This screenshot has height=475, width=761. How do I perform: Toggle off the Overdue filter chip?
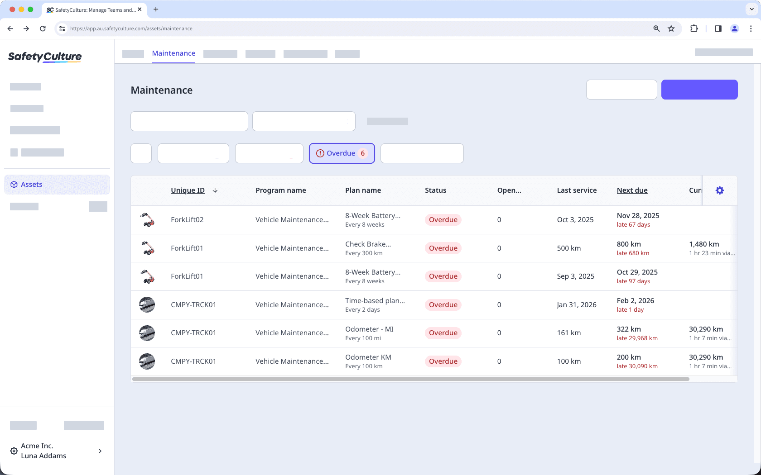[342, 153]
